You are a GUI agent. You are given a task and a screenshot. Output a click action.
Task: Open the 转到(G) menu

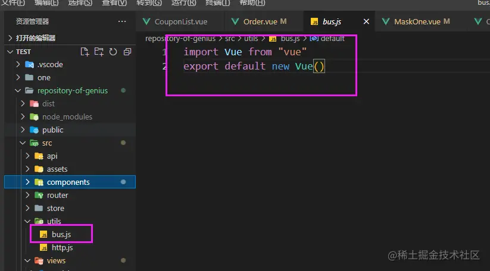pyautogui.click(x=149, y=3)
